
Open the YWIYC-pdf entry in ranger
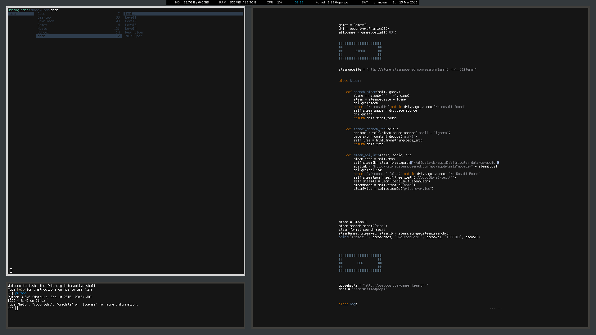pos(133,36)
